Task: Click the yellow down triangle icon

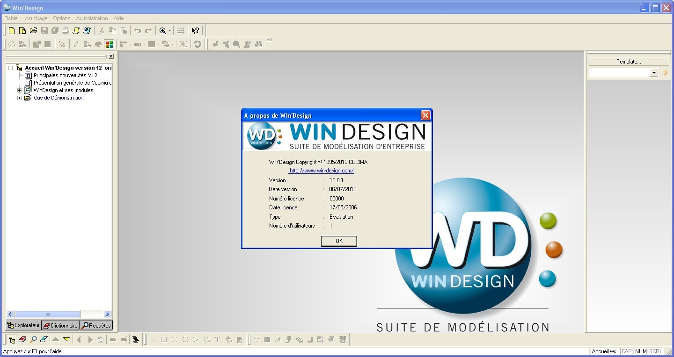Action: point(66,340)
